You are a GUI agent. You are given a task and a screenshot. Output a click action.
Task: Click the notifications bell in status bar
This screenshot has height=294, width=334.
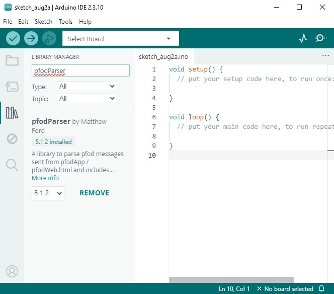click(321, 288)
